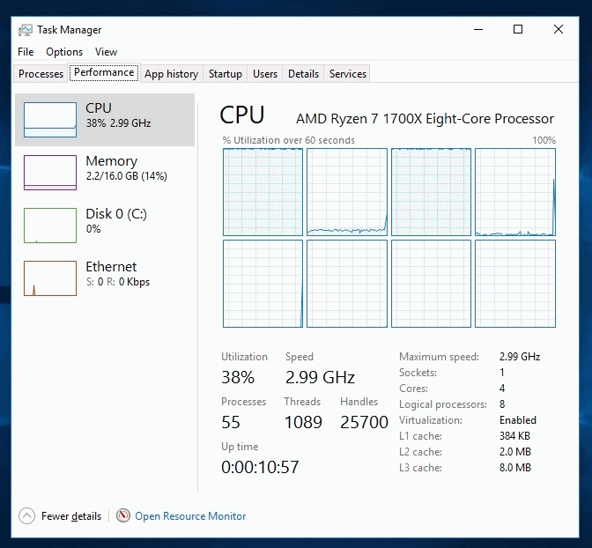Viewport: 592px width, 548px height.
Task: Minimize the Task Manager window
Action: pyautogui.click(x=478, y=29)
